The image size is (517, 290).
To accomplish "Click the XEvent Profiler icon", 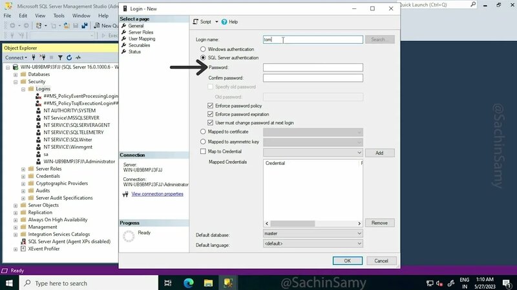I will [23, 249].
